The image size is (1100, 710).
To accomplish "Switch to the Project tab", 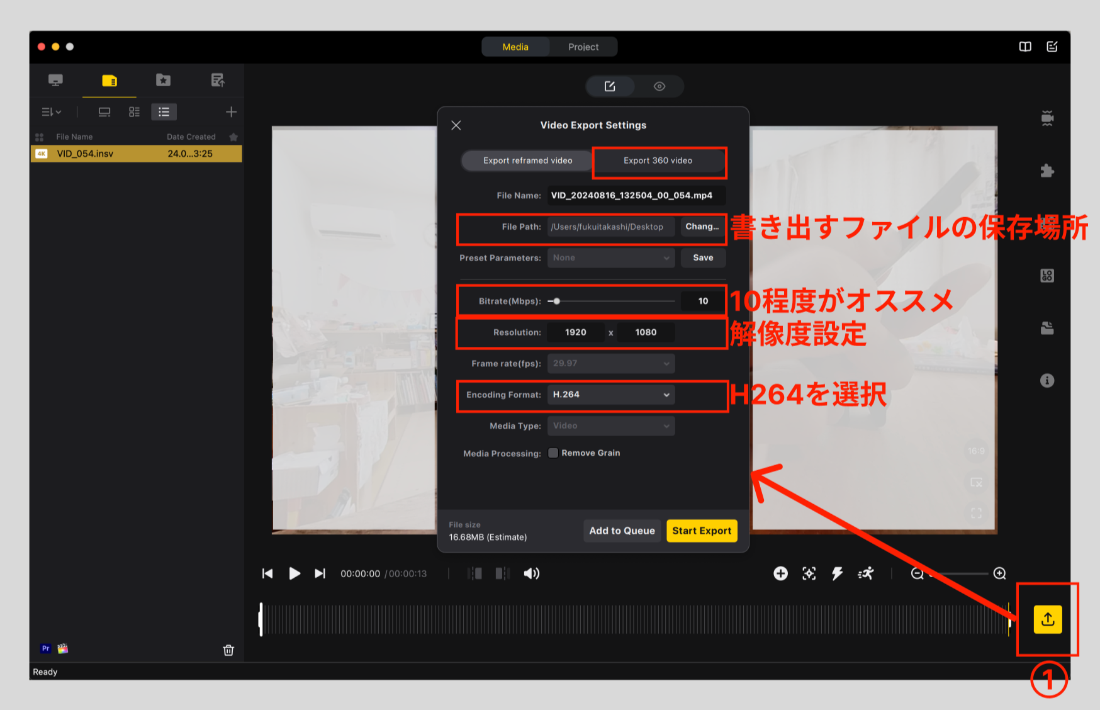I will click(x=583, y=47).
